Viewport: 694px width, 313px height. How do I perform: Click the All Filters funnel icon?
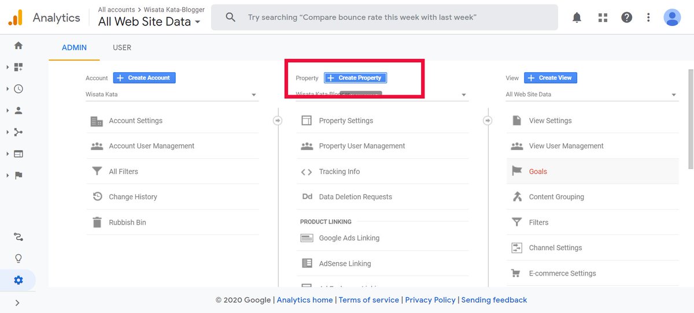[97, 172]
